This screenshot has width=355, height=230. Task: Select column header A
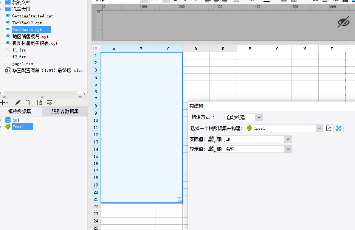point(114,49)
